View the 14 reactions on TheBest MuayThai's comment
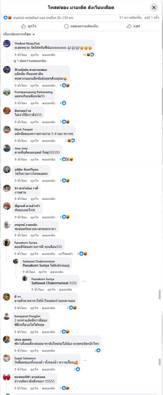This screenshot has width=163, height=395. pos(88,55)
